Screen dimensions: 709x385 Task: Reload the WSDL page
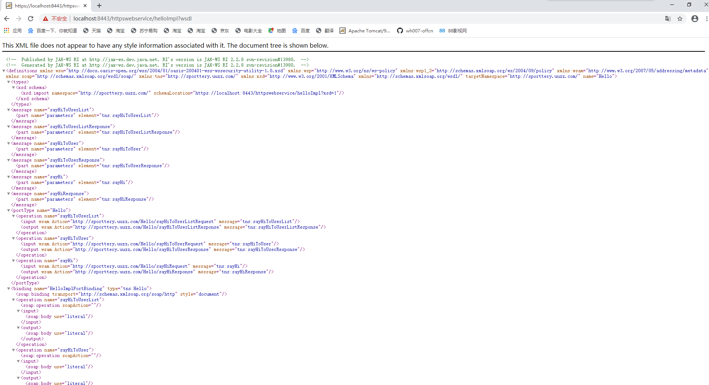tap(31, 18)
